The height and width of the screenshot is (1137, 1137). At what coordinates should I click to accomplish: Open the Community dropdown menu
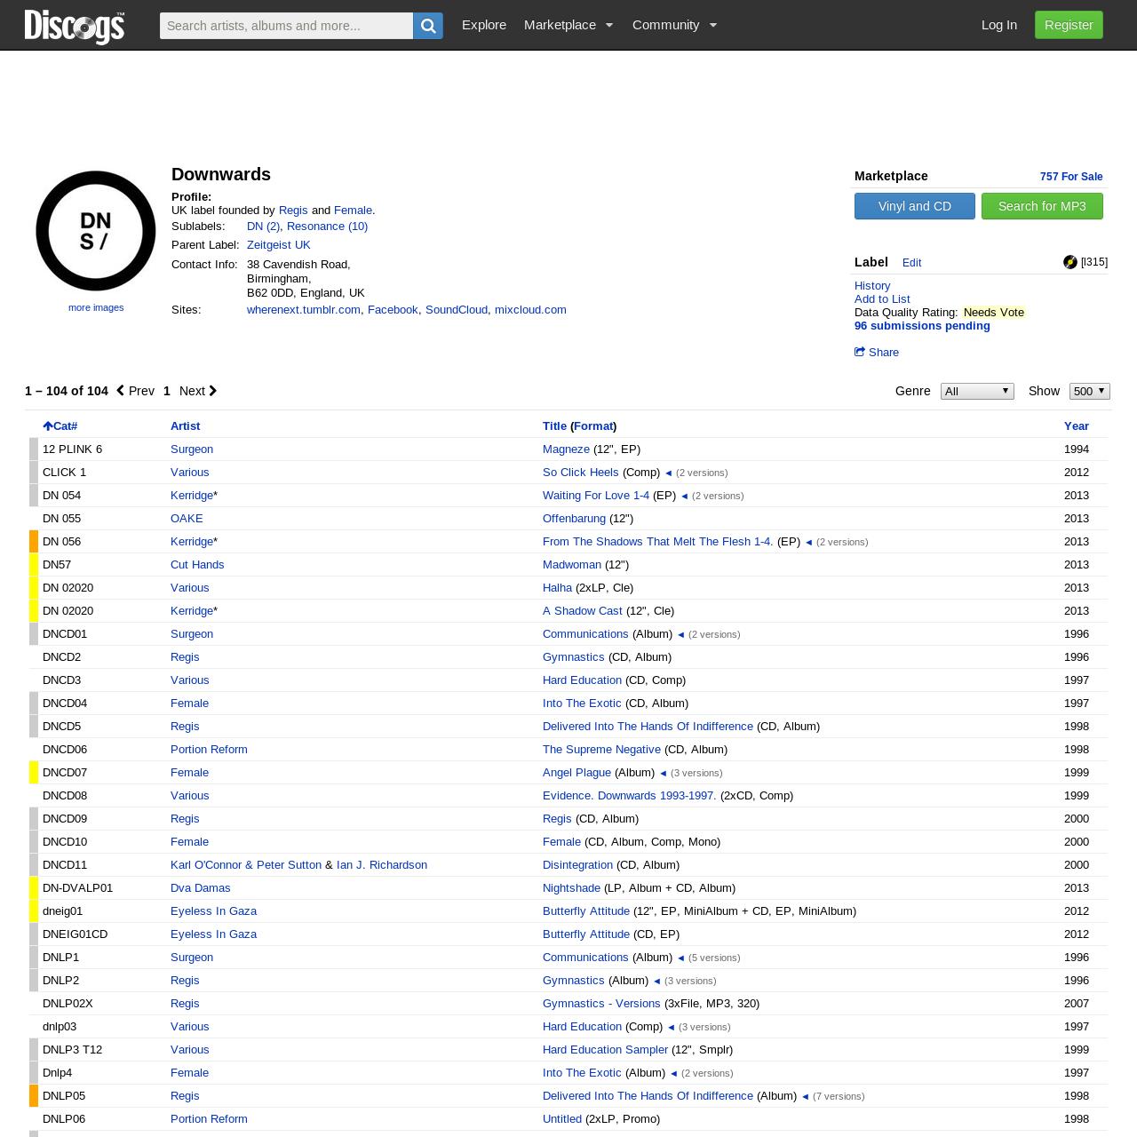tap(674, 25)
